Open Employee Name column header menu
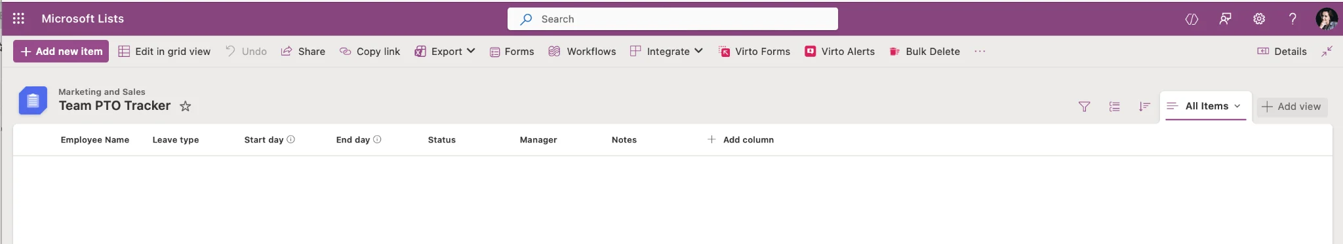This screenshot has width=1343, height=244. (95, 139)
